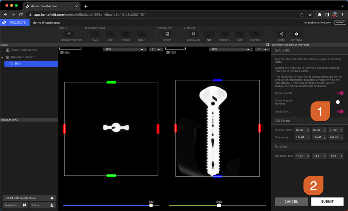Toggle the Show Bounds switch
The image size is (348, 211).
click(x=340, y=93)
